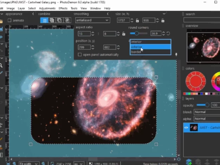Open the Effects menu
Screen dimensions: 220x165
pos(63,8)
